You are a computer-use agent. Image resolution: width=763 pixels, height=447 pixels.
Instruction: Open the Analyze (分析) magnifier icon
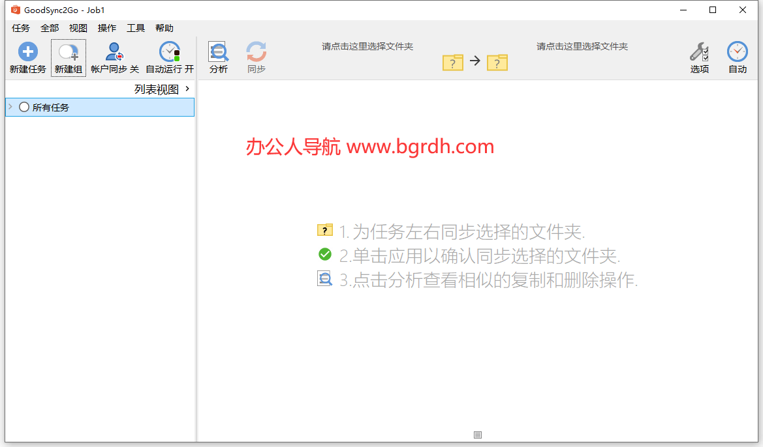point(218,52)
